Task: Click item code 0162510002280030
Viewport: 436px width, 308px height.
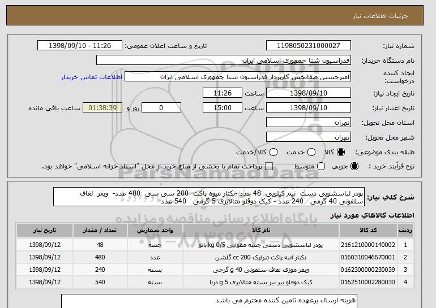Action: (368, 282)
